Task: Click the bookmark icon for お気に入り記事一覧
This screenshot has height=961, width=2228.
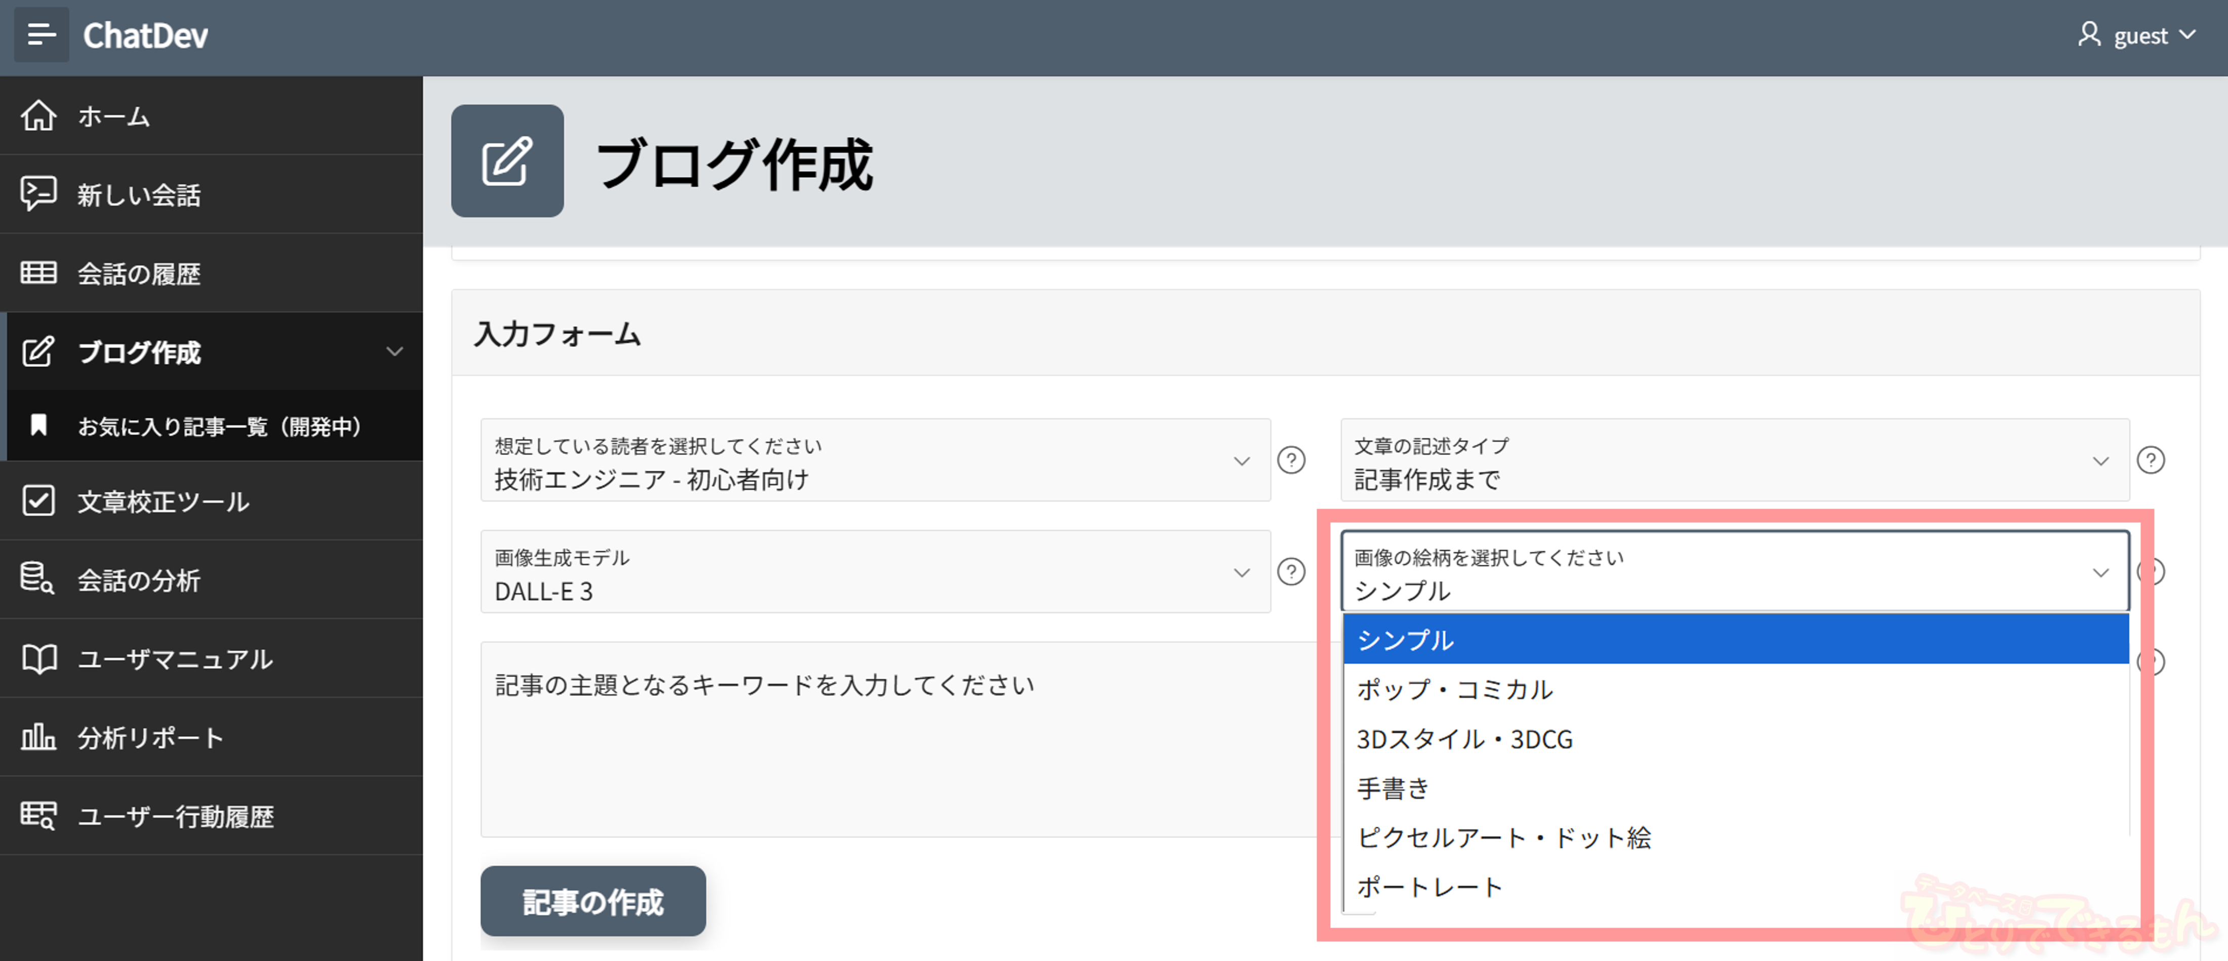Action: click(x=39, y=425)
